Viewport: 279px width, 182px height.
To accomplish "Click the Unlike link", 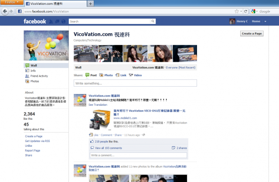I will [x=28, y=146].
